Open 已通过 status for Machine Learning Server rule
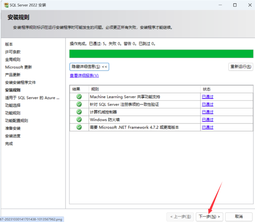This screenshot has width=255, height=222. 207,97
